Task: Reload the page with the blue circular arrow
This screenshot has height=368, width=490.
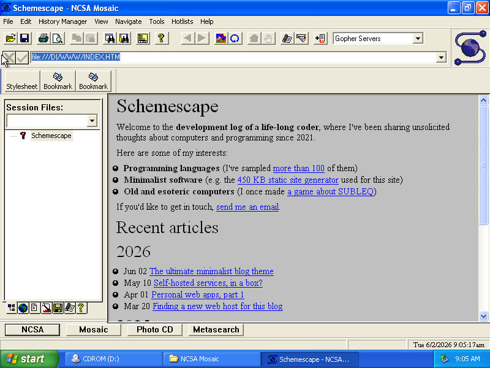Action: 235,39
